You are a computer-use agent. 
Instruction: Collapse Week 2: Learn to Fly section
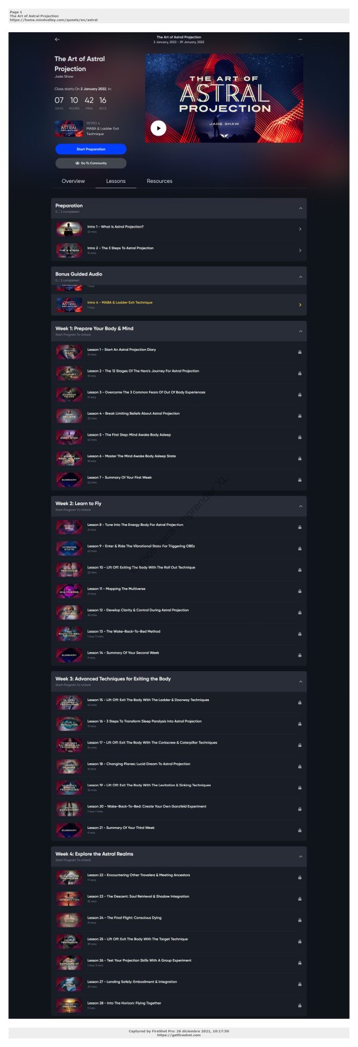click(x=301, y=506)
